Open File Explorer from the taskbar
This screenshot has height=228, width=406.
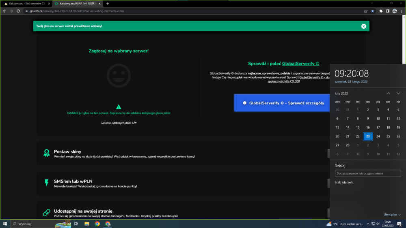click(87, 224)
